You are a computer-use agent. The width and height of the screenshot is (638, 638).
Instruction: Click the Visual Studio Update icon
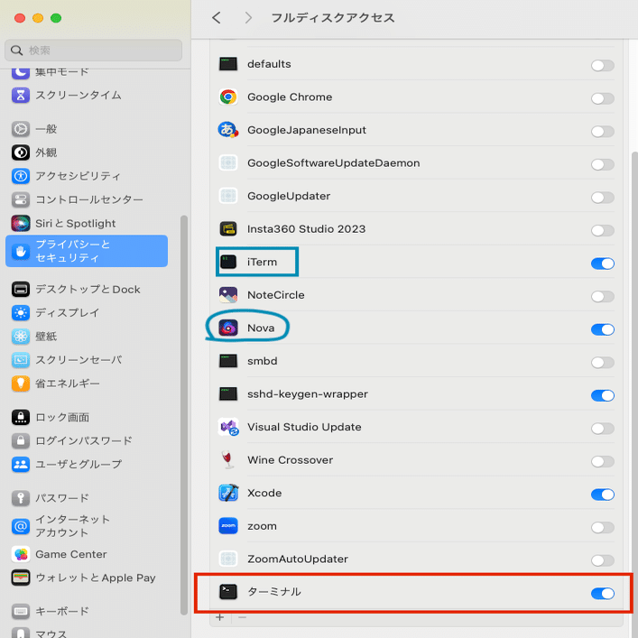[x=227, y=427]
